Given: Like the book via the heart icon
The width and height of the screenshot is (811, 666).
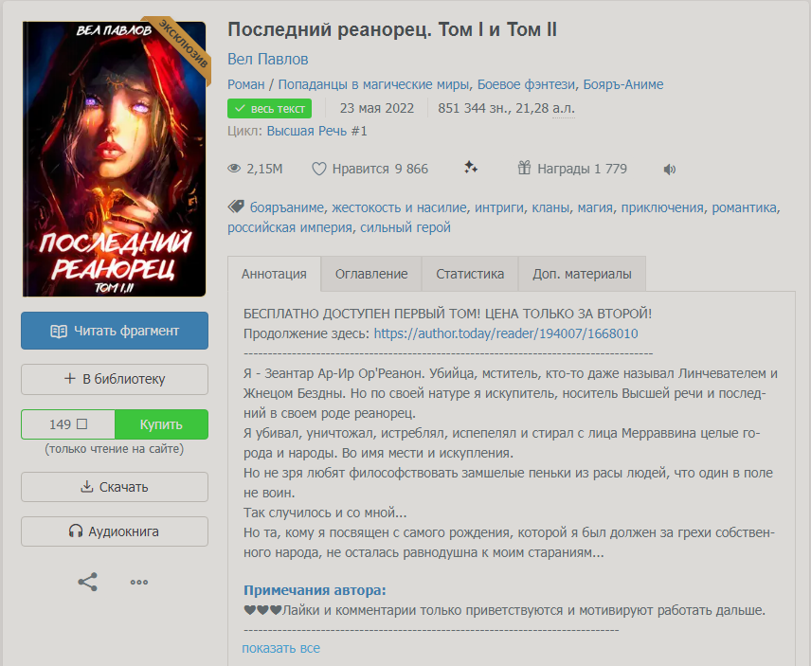Looking at the screenshot, I should [319, 169].
